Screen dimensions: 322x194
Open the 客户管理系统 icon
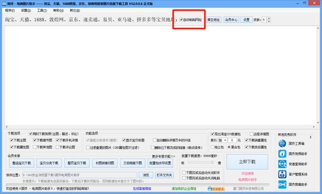282,174
